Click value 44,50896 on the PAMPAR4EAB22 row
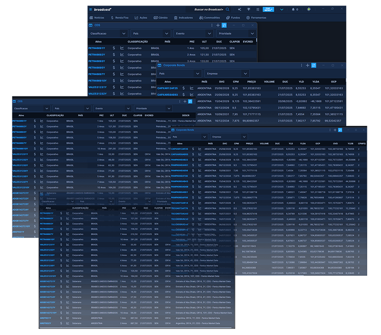381x335 pixels. 350,160
